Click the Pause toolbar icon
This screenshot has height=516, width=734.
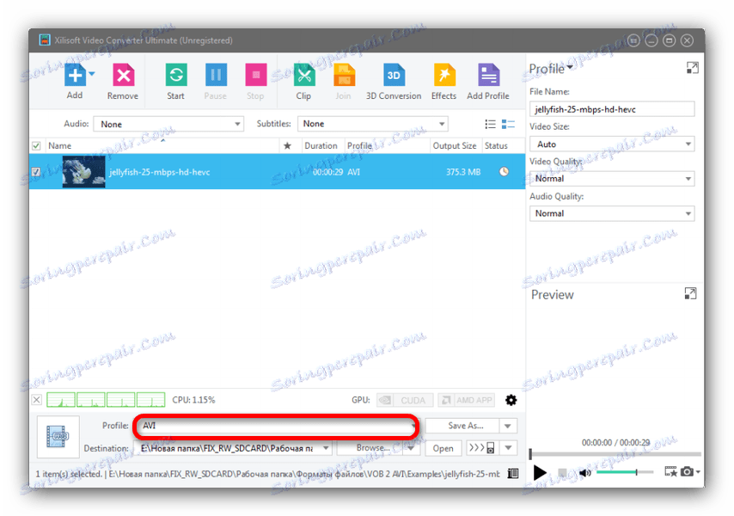click(216, 75)
